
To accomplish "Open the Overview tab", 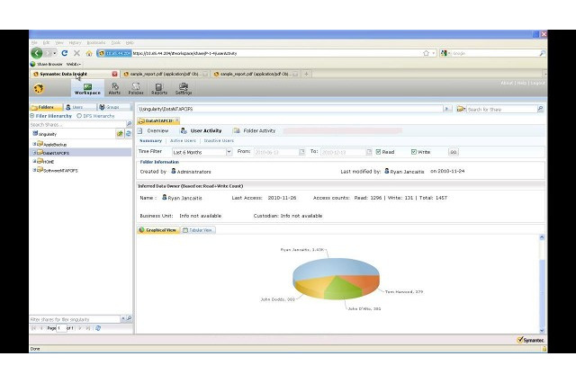I will pyautogui.click(x=154, y=130).
